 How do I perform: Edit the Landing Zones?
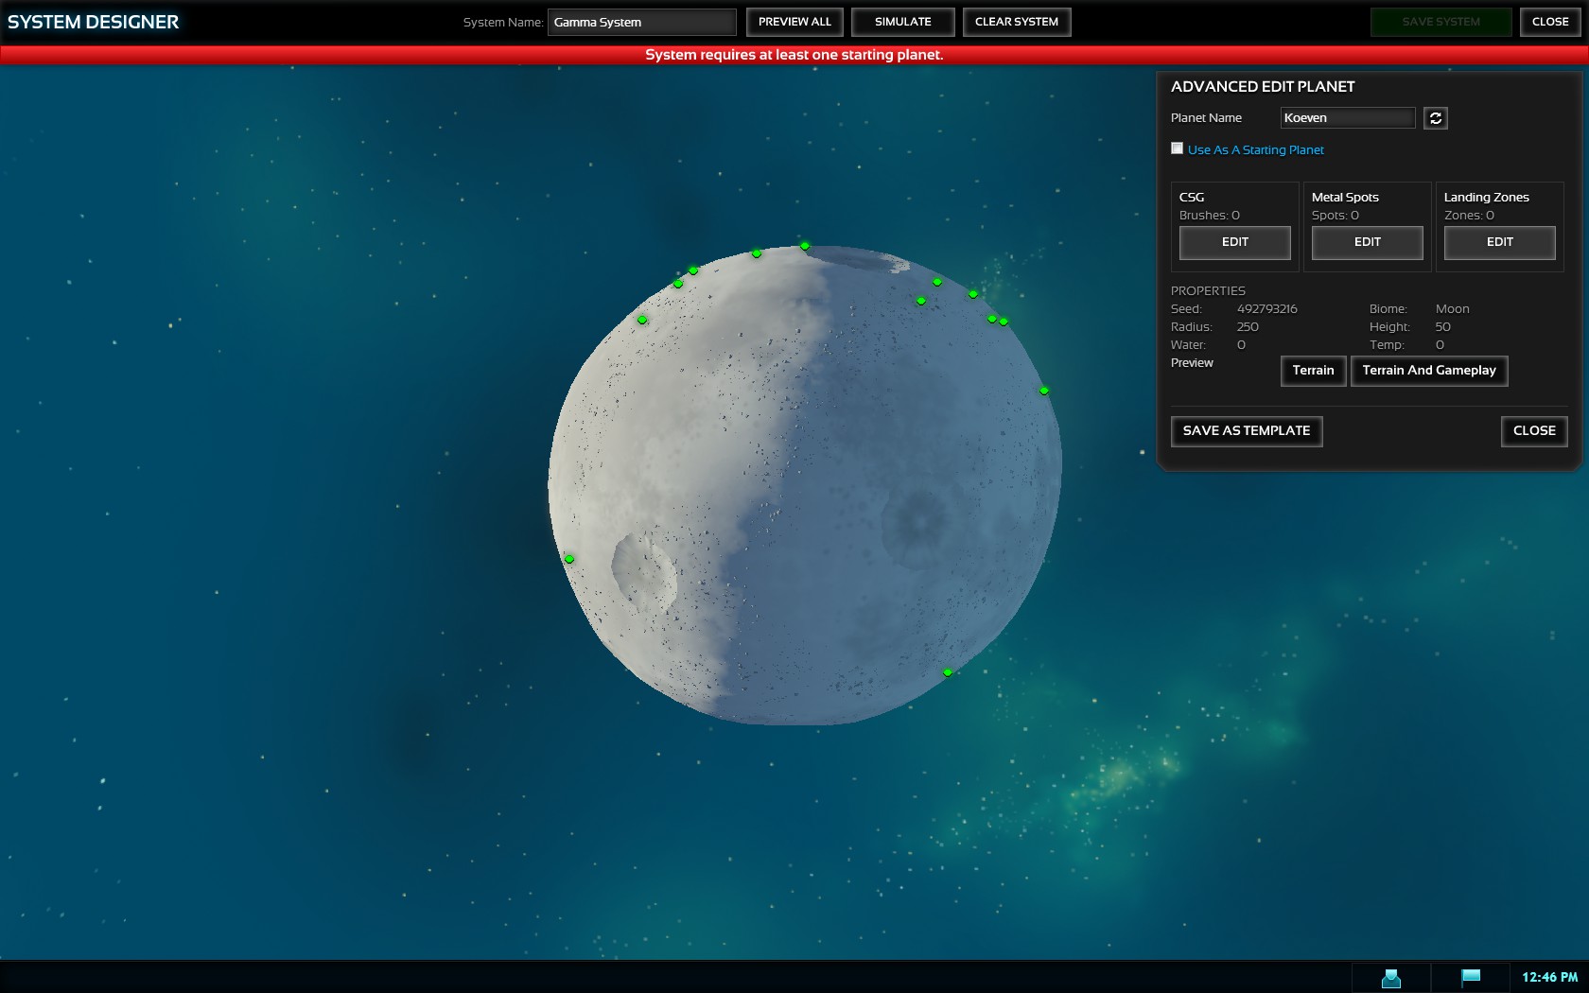1499,242
